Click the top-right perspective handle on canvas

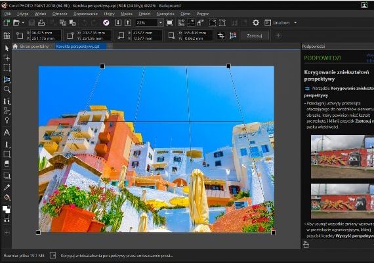(228, 66)
